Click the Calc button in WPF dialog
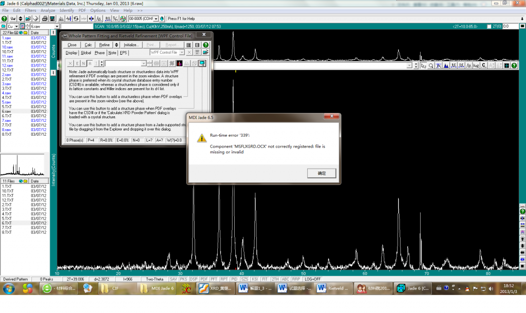526x313 pixels. coord(88,45)
